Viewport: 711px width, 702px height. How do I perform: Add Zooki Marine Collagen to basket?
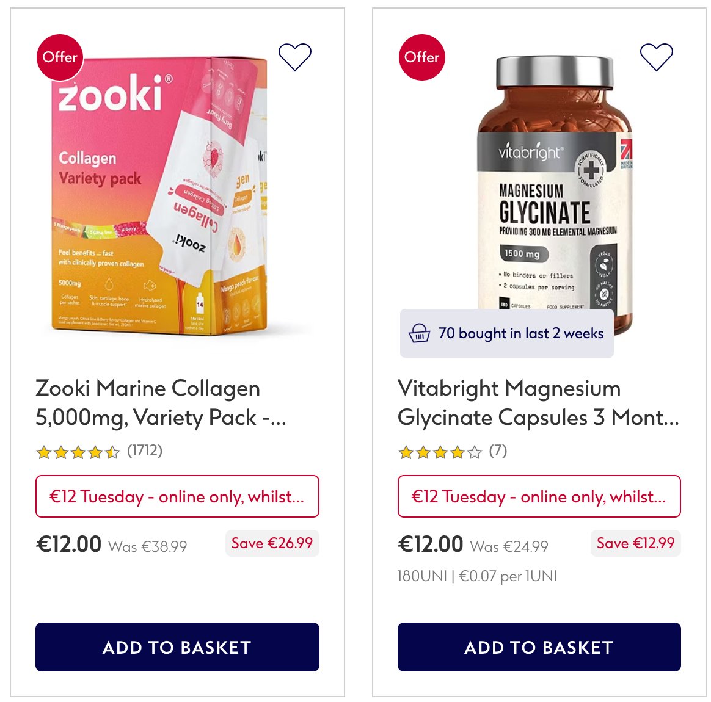click(177, 647)
